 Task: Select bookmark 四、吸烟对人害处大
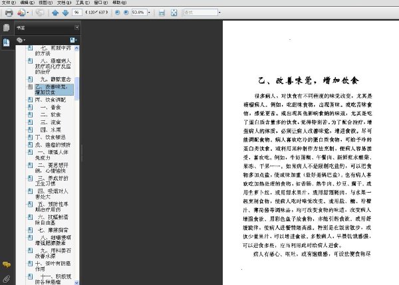(52, 194)
